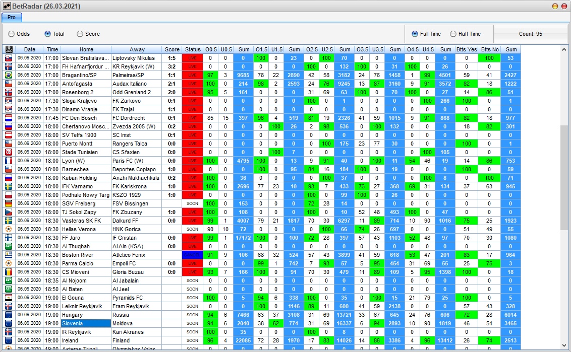
Task: Click the BetRadar app icon in title bar
Action: pyautogui.click(x=7, y=6)
